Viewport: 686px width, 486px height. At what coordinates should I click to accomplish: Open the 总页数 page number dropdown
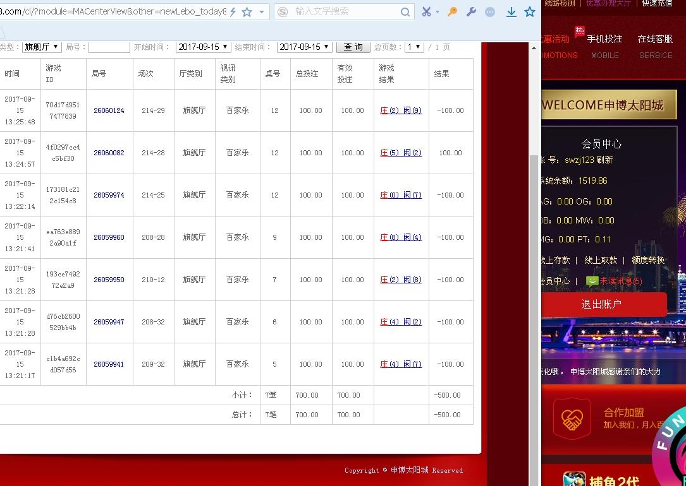(x=415, y=45)
